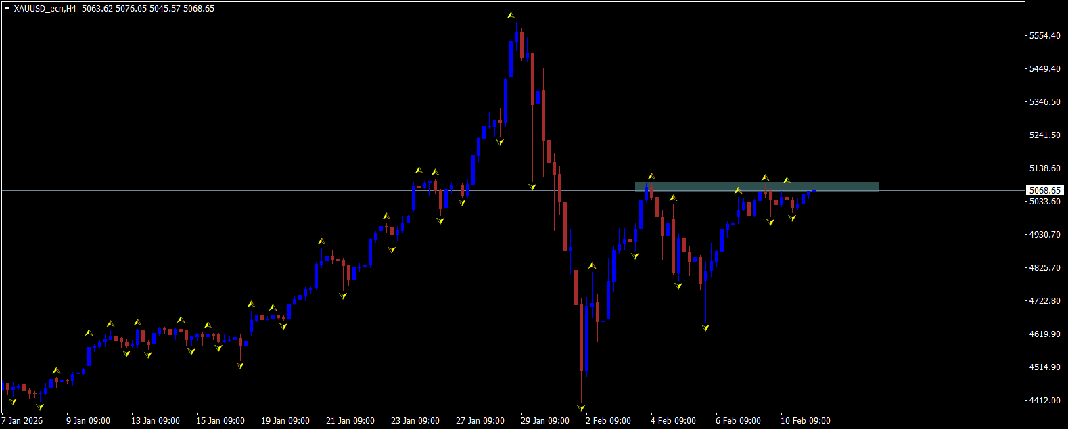Click the 5138.60 price axis label
Image resolution: width=1068 pixels, height=429 pixels.
[1044, 168]
